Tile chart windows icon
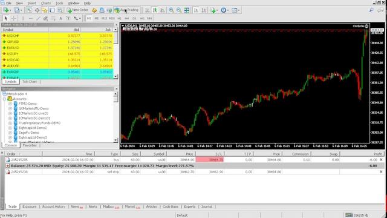This screenshot has width=387, height=218. tap(187, 10)
